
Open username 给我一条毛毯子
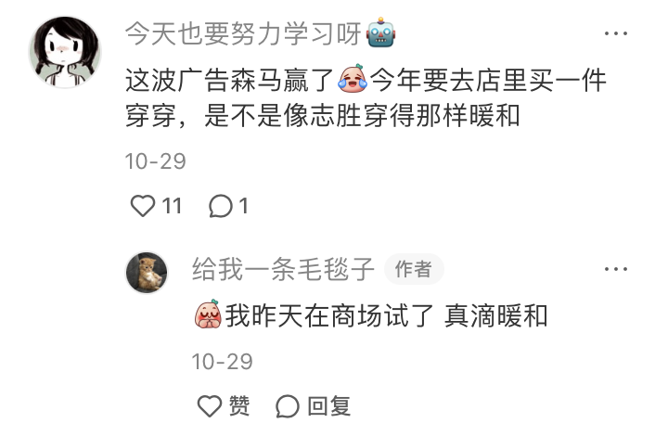283,269
